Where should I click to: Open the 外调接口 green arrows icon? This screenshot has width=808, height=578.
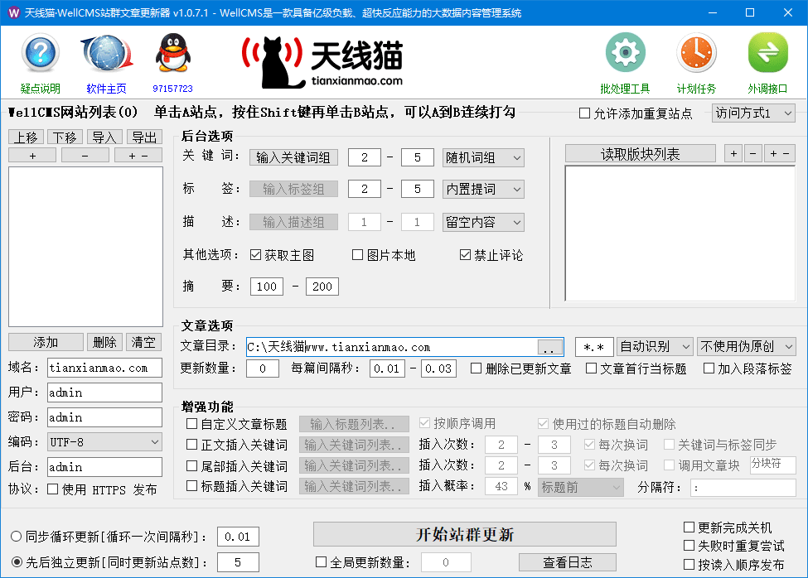767,52
